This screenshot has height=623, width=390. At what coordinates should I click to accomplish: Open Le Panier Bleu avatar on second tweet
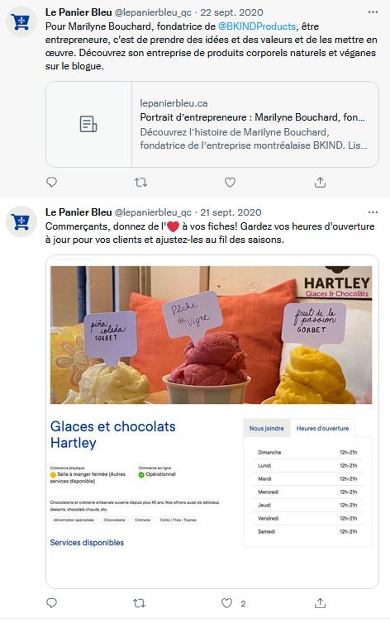[x=21, y=221]
